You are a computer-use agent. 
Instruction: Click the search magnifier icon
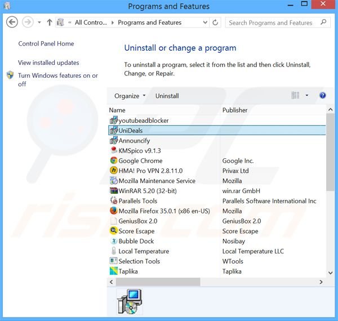(x=323, y=22)
